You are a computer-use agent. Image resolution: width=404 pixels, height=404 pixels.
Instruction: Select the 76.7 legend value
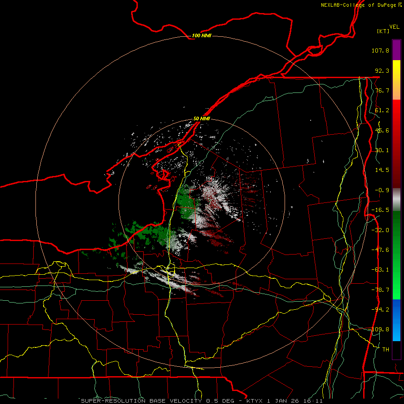[x=382, y=90]
